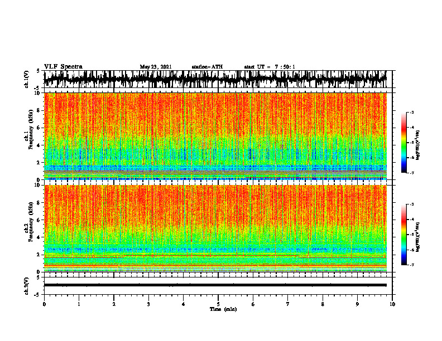
Task: Click the ch.2 spectrogram panel
Action: pos(215,228)
